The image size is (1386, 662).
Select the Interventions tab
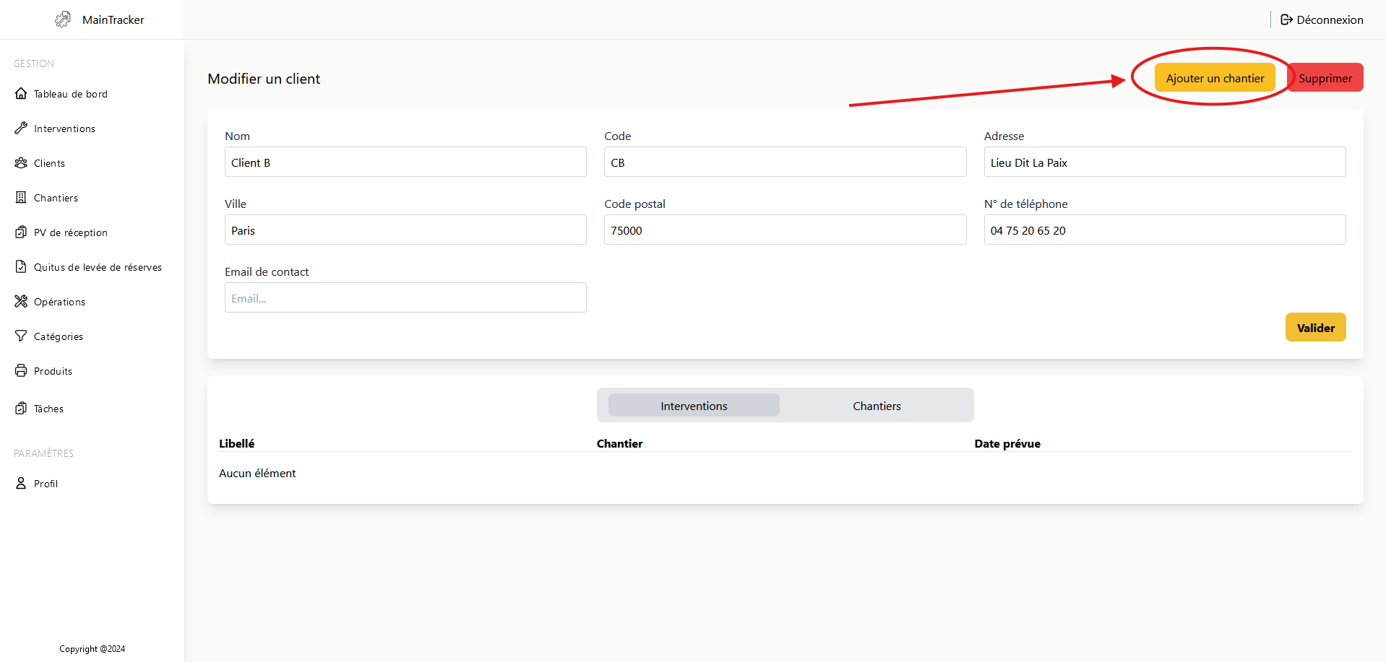pyautogui.click(x=694, y=406)
